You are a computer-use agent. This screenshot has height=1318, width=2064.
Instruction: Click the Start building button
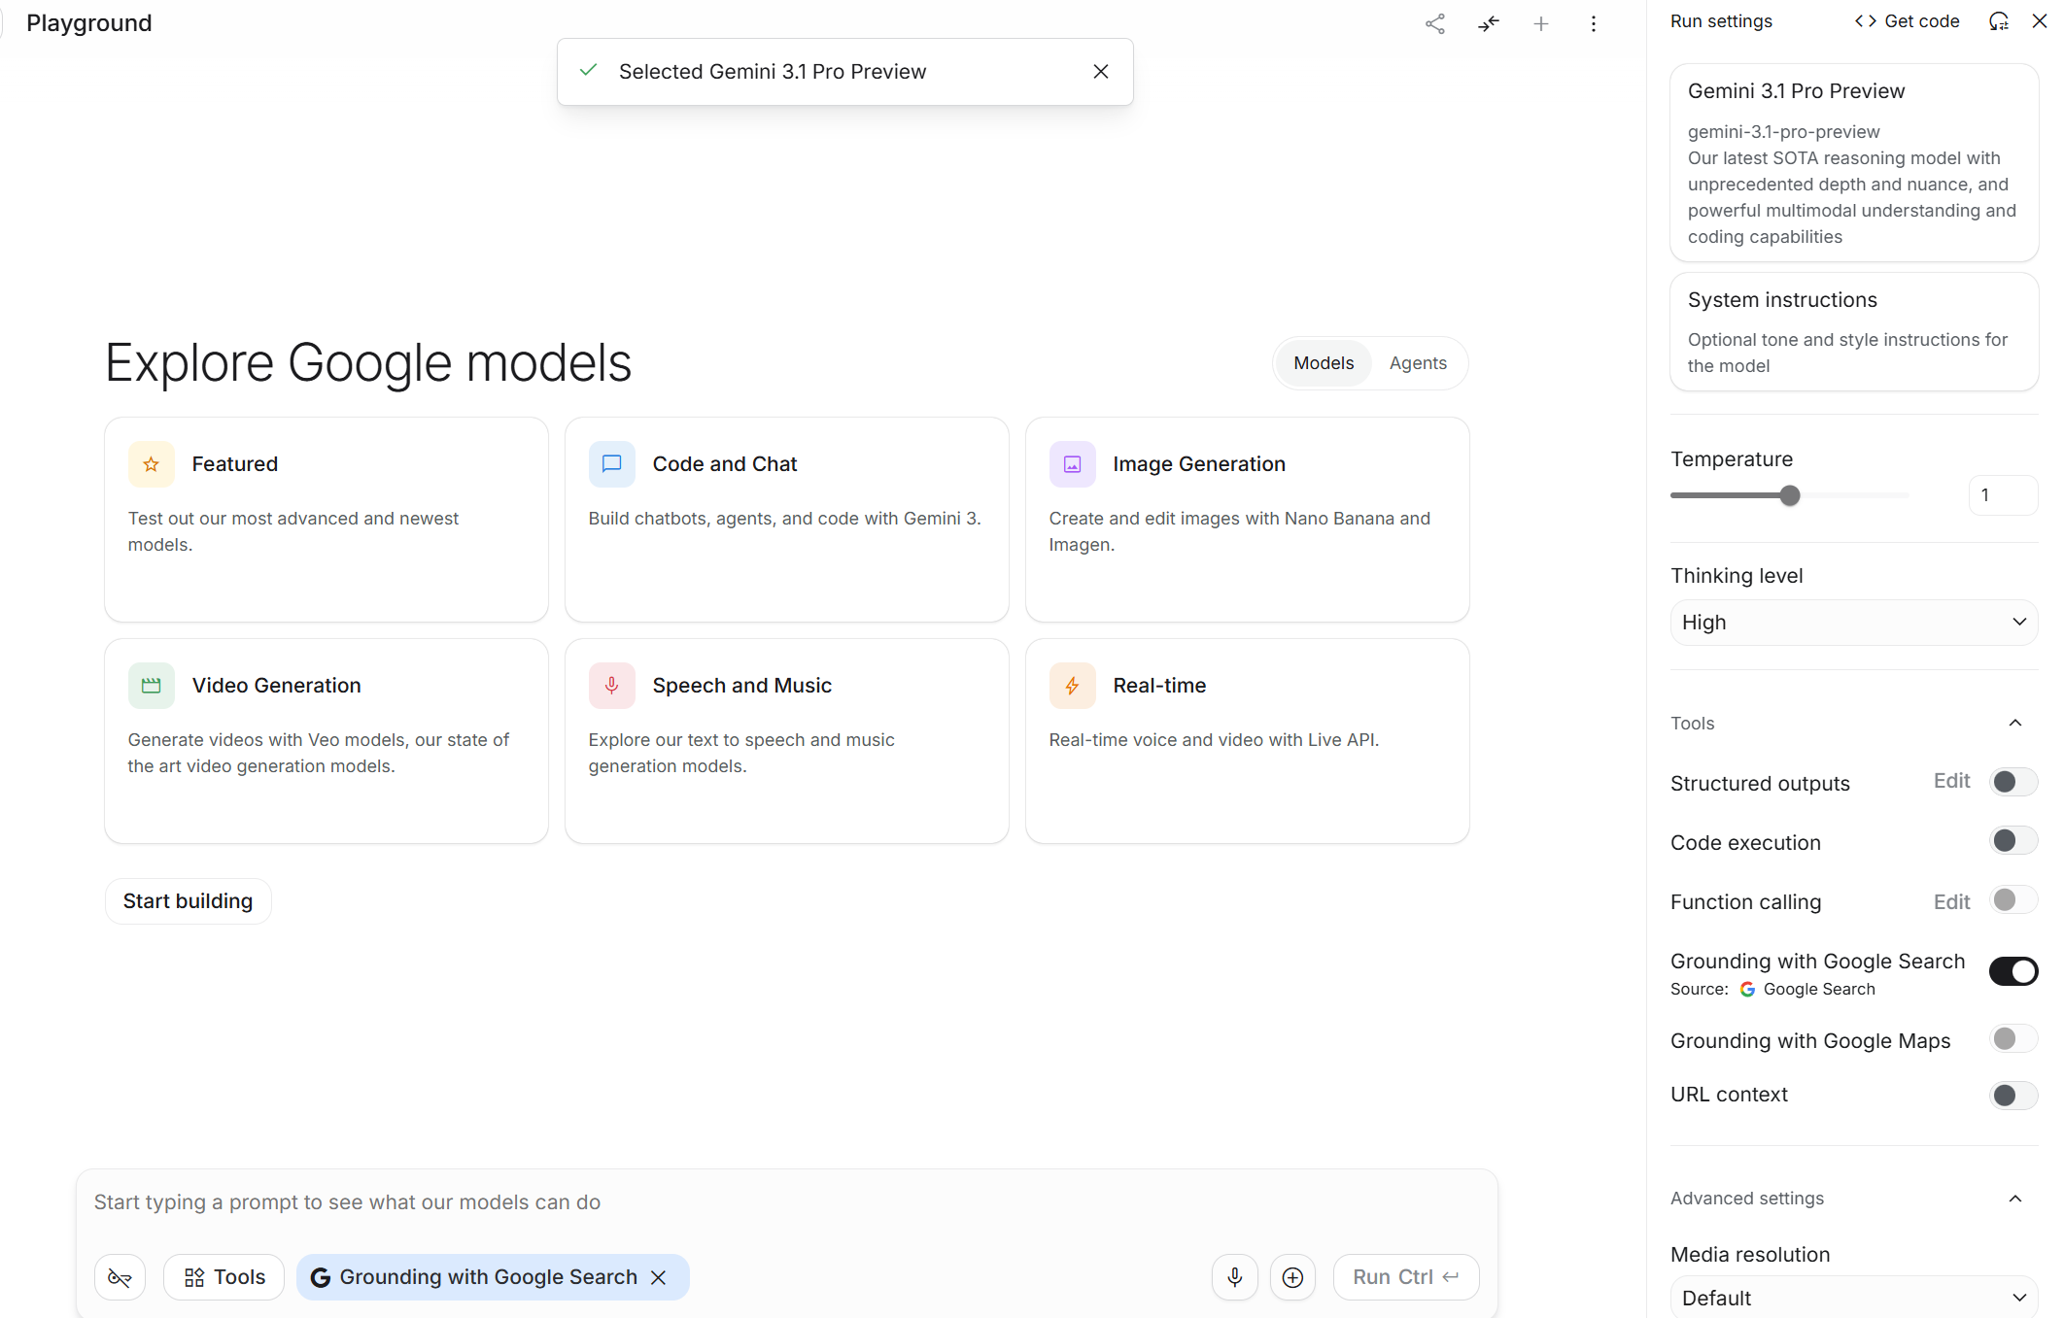click(188, 901)
